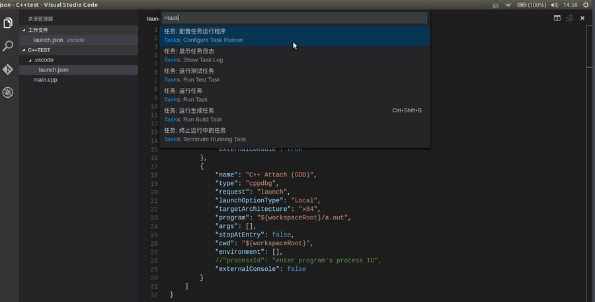Open the volume indicator in top bar
Viewport: 595px width, 302px height.
click(555, 5)
